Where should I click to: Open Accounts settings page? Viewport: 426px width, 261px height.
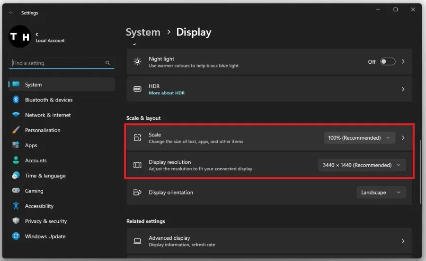click(x=62, y=160)
